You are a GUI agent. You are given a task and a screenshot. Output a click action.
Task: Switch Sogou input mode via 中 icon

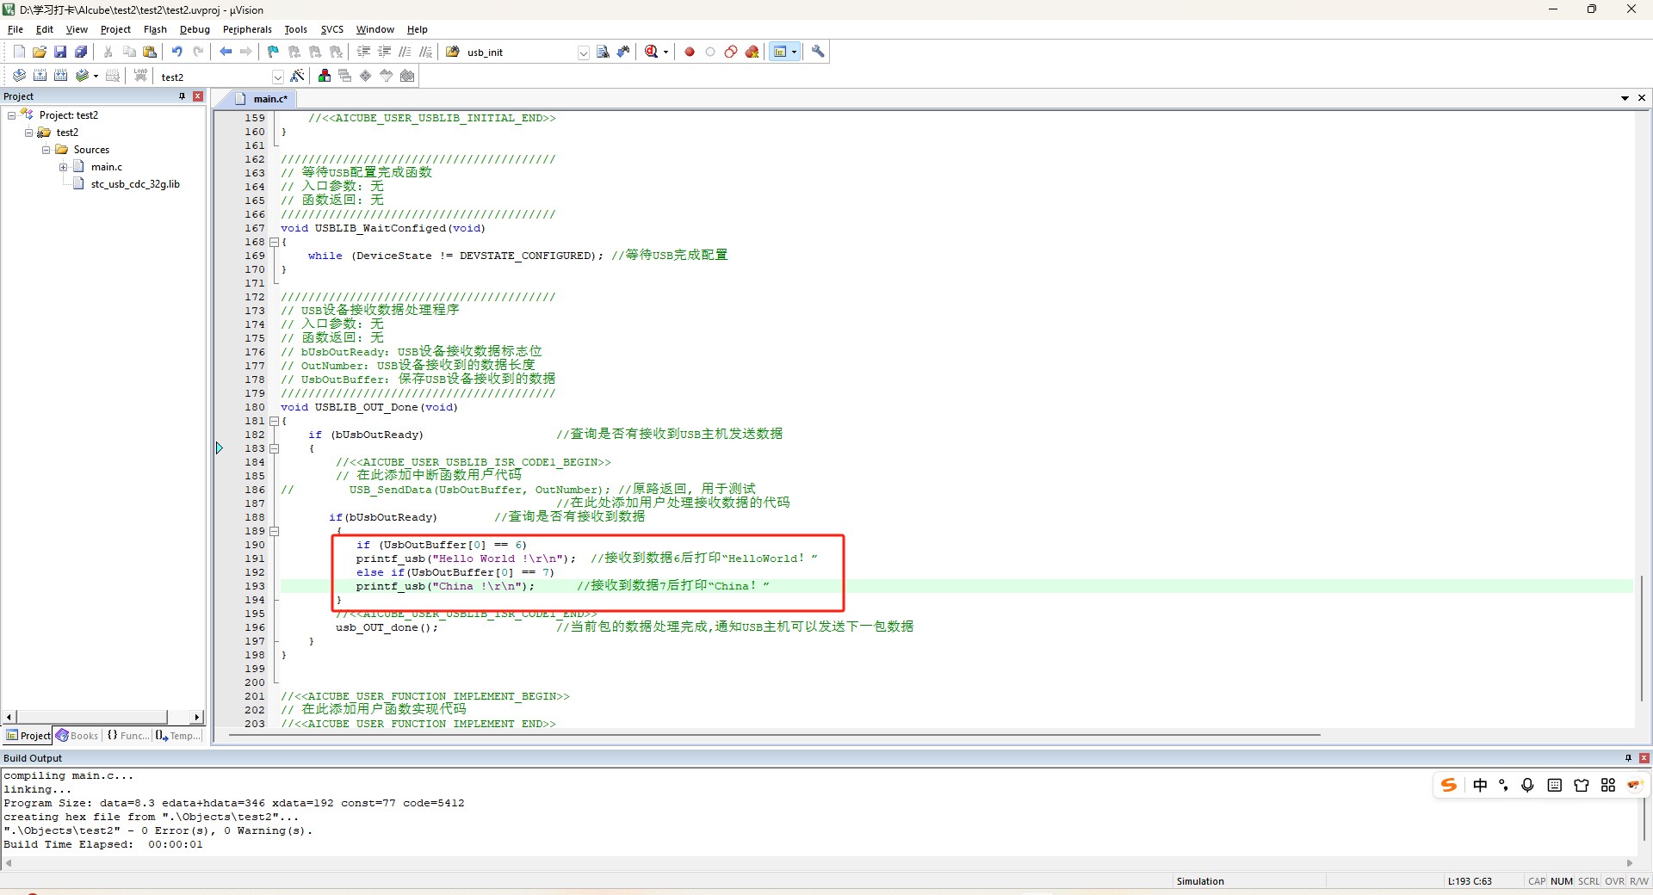tap(1480, 785)
